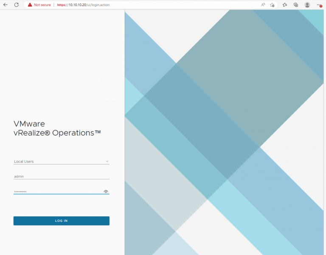The width and height of the screenshot is (326, 255).
Task: Open the browser Collections icon
Action: (296, 5)
